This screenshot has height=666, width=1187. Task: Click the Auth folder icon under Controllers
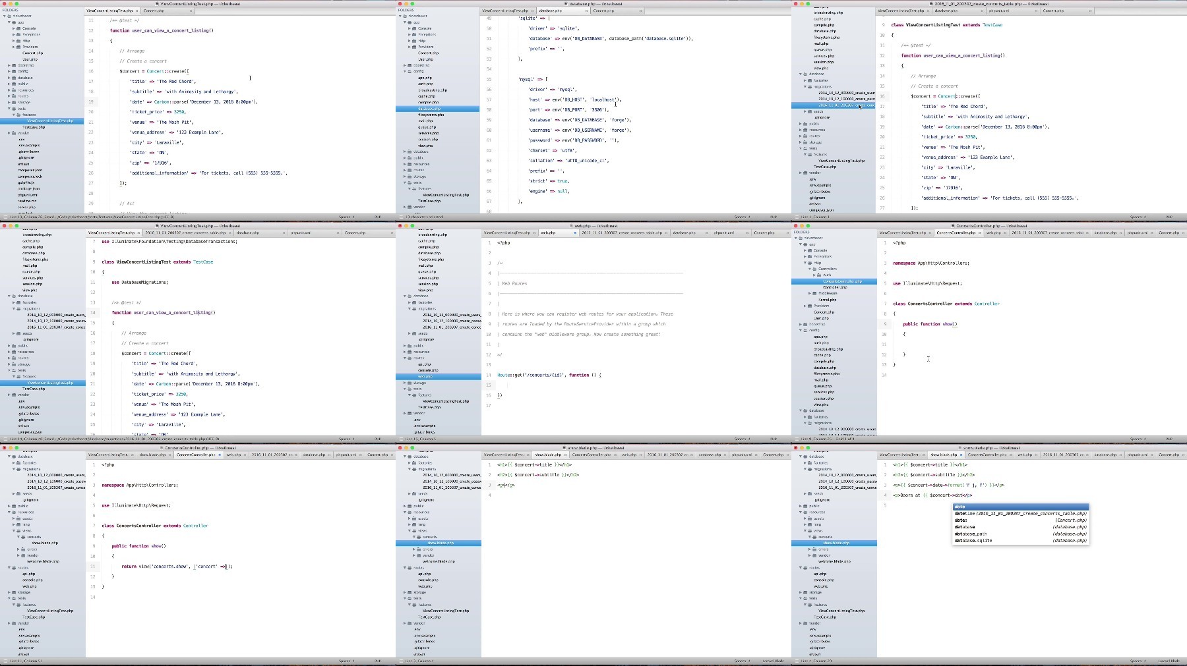[820, 275]
